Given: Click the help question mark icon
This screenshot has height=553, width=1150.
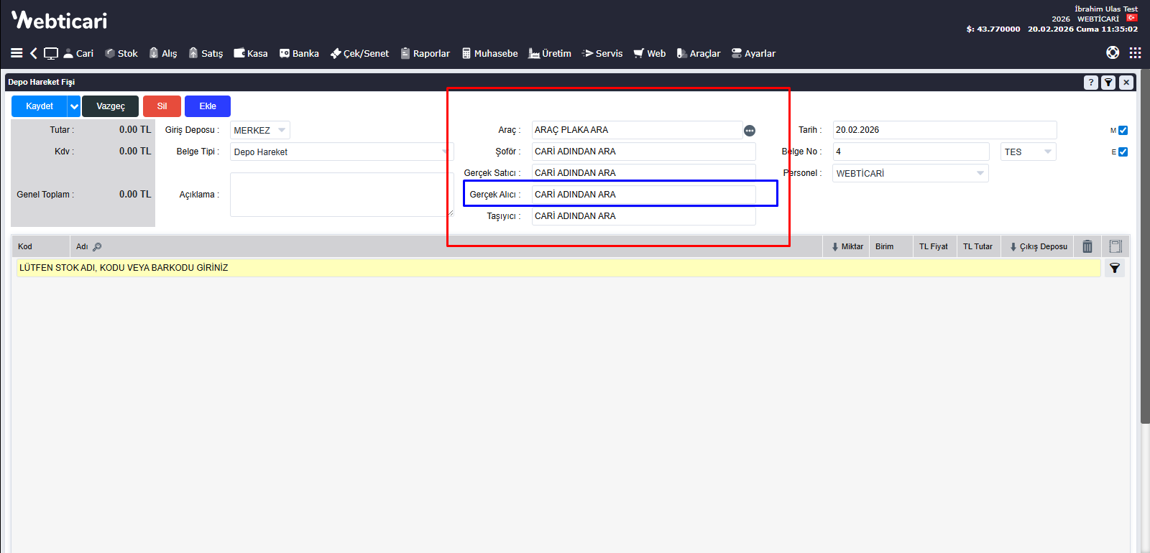Looking at the screenshot, I should [1090, 83].
